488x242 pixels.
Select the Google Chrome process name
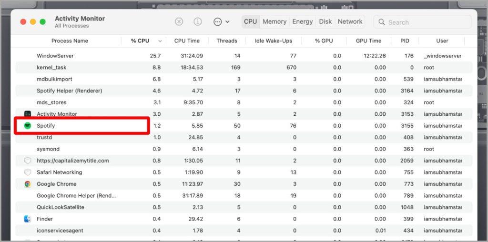pos(56,184)
